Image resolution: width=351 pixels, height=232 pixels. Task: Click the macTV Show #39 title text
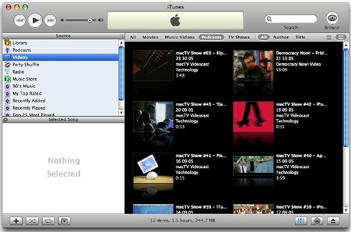pyautogui.click(x=201, y=207)
